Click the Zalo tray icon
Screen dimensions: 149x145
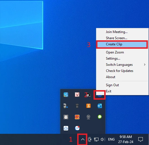pyautogui.click(x=77, y=128)
